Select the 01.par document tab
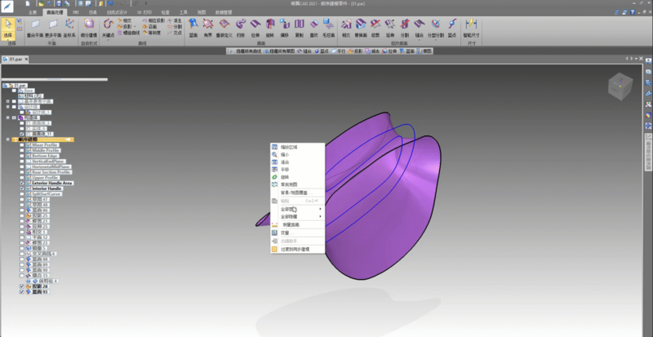The width and height of the screenshot is (653, 337). pos(15,60)
